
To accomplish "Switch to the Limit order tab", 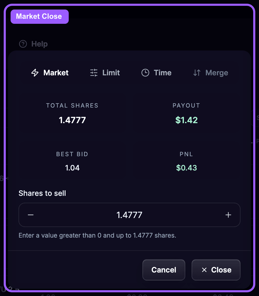I will tap(111, 73).
